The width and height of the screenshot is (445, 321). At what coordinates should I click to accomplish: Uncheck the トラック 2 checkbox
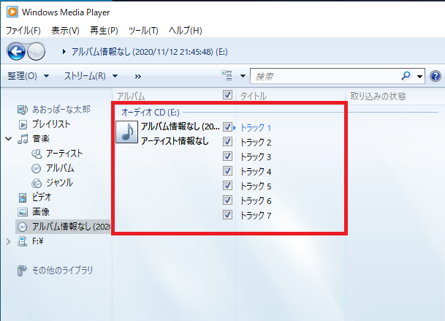(x=227, y=141)
